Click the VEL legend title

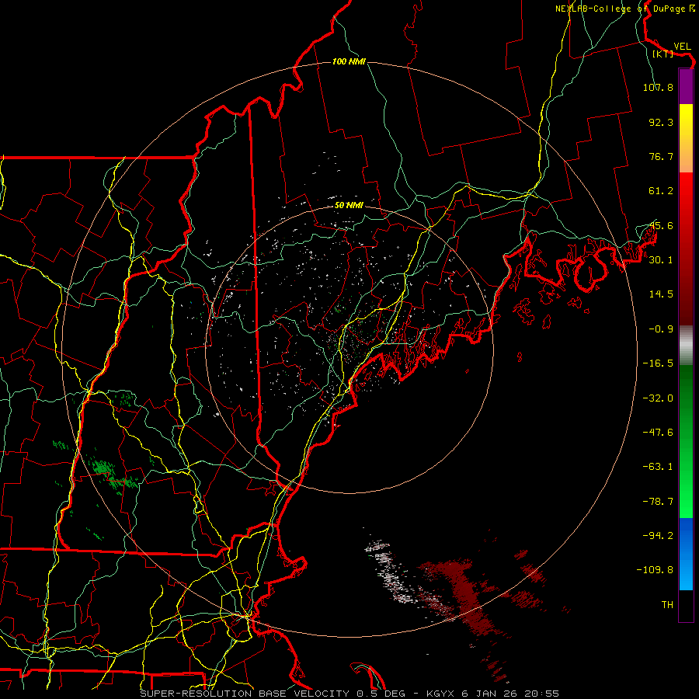pos(682,47)
